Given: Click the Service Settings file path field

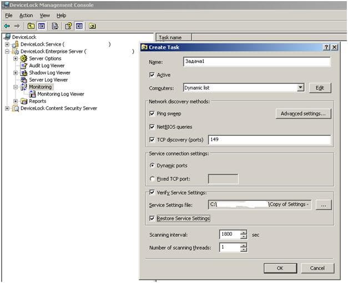Looking at the screenshot, I should click(x=260, y=205).
